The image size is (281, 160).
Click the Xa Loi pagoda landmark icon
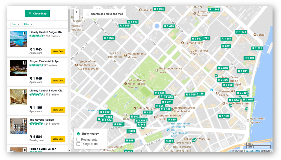coord(76,65)
